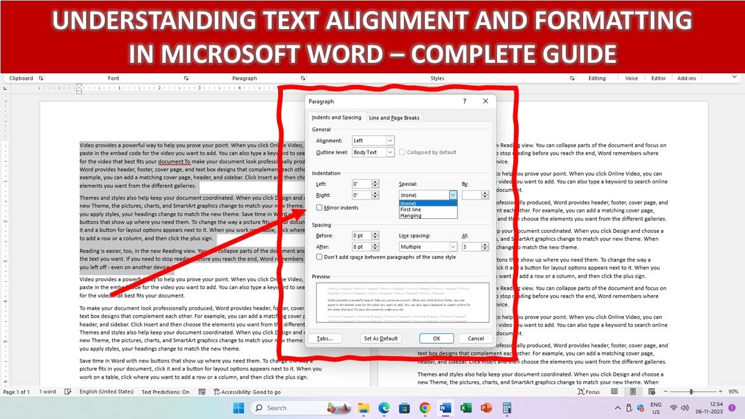Click the Set As Default button
The width and height of the screenshot is (745, 419).
pyautogui.click(x=381, y=338)
